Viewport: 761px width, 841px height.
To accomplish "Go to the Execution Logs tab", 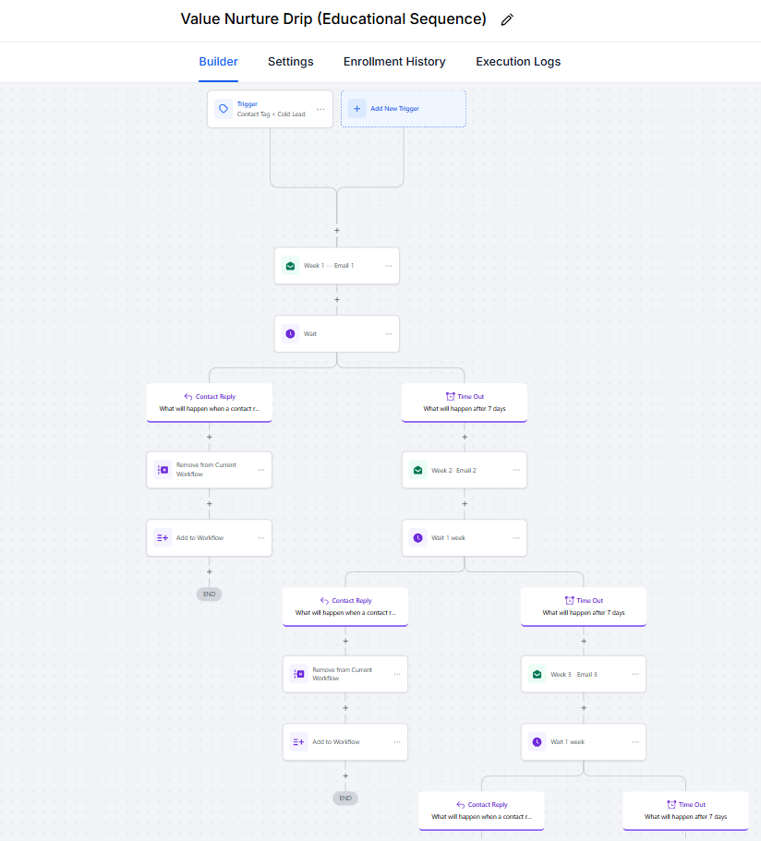I will coord(518,62).
